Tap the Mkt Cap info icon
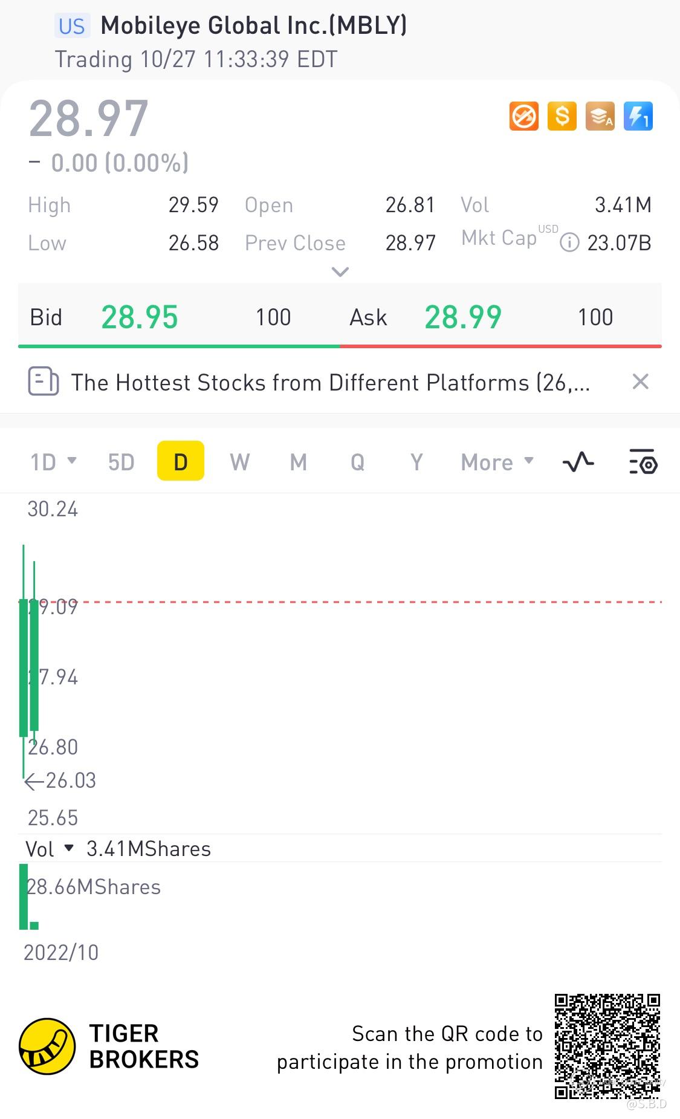Screen dimensions: 680x1119 (569, 243)
